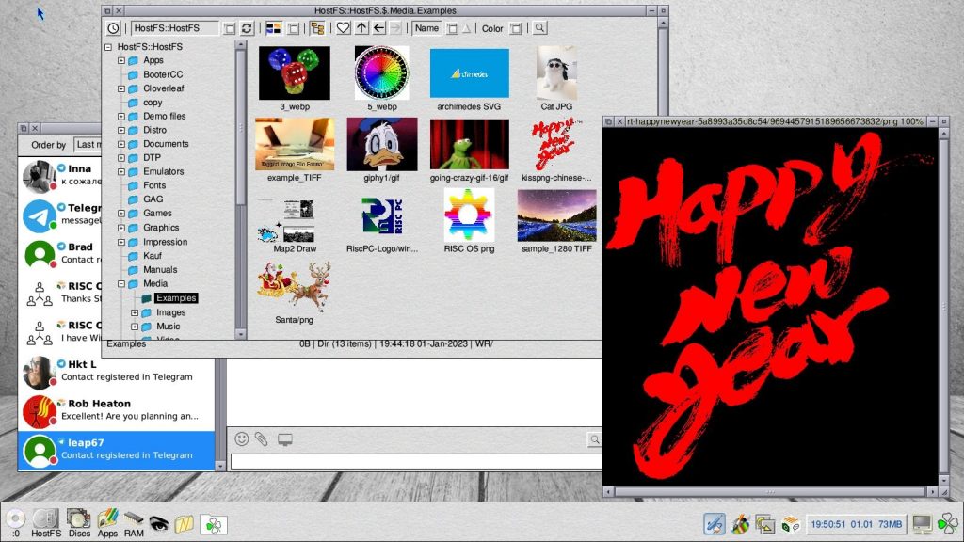Open the emoji picker in the chat toolbar

(241, 438)
